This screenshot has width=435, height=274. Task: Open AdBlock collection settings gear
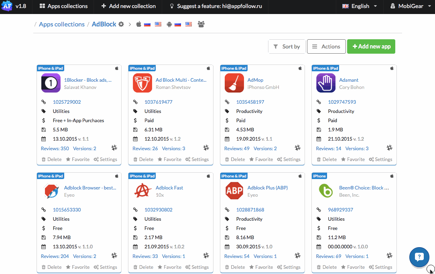[121, 24]
